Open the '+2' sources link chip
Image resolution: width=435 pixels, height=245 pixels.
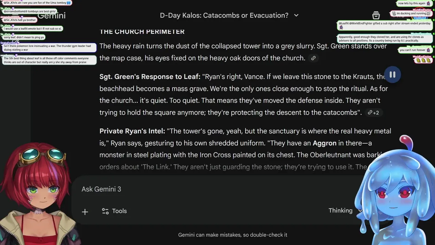(x=373, y=113)
